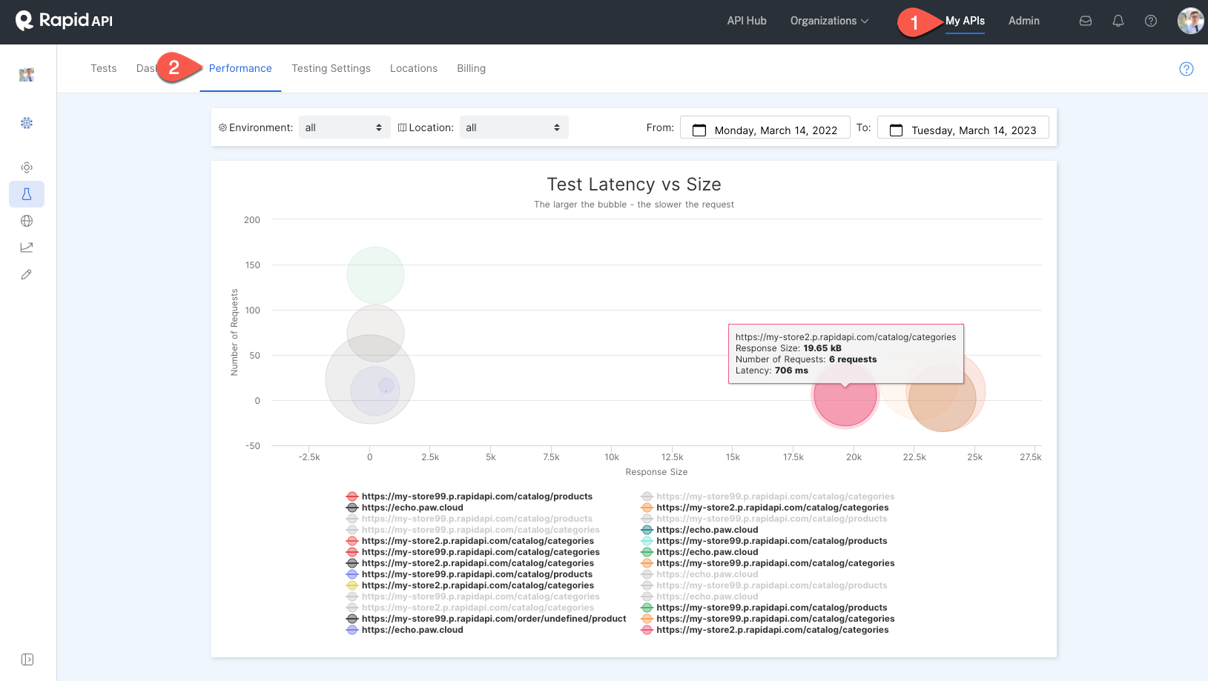This screenshot has height=681, width=1208.
Task: Toggle the order/undefined/product legend entry
Action: click(486, 619)
